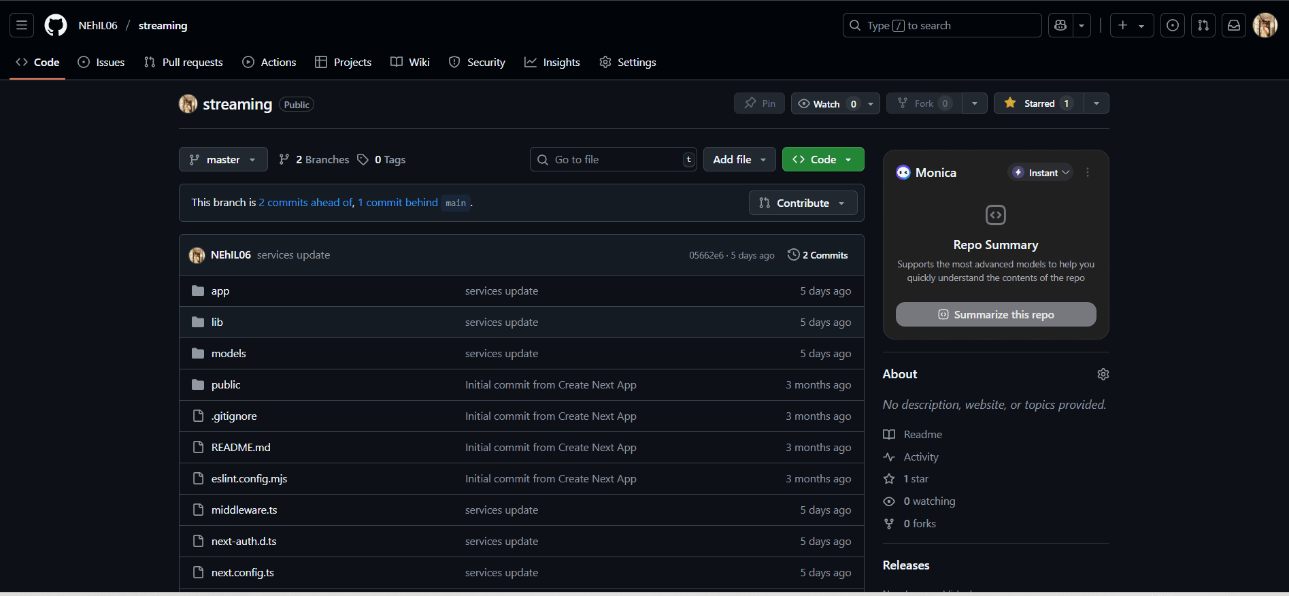1289x596 pixels.
Task: Click the README.md file icon
Action: point(198,447)
